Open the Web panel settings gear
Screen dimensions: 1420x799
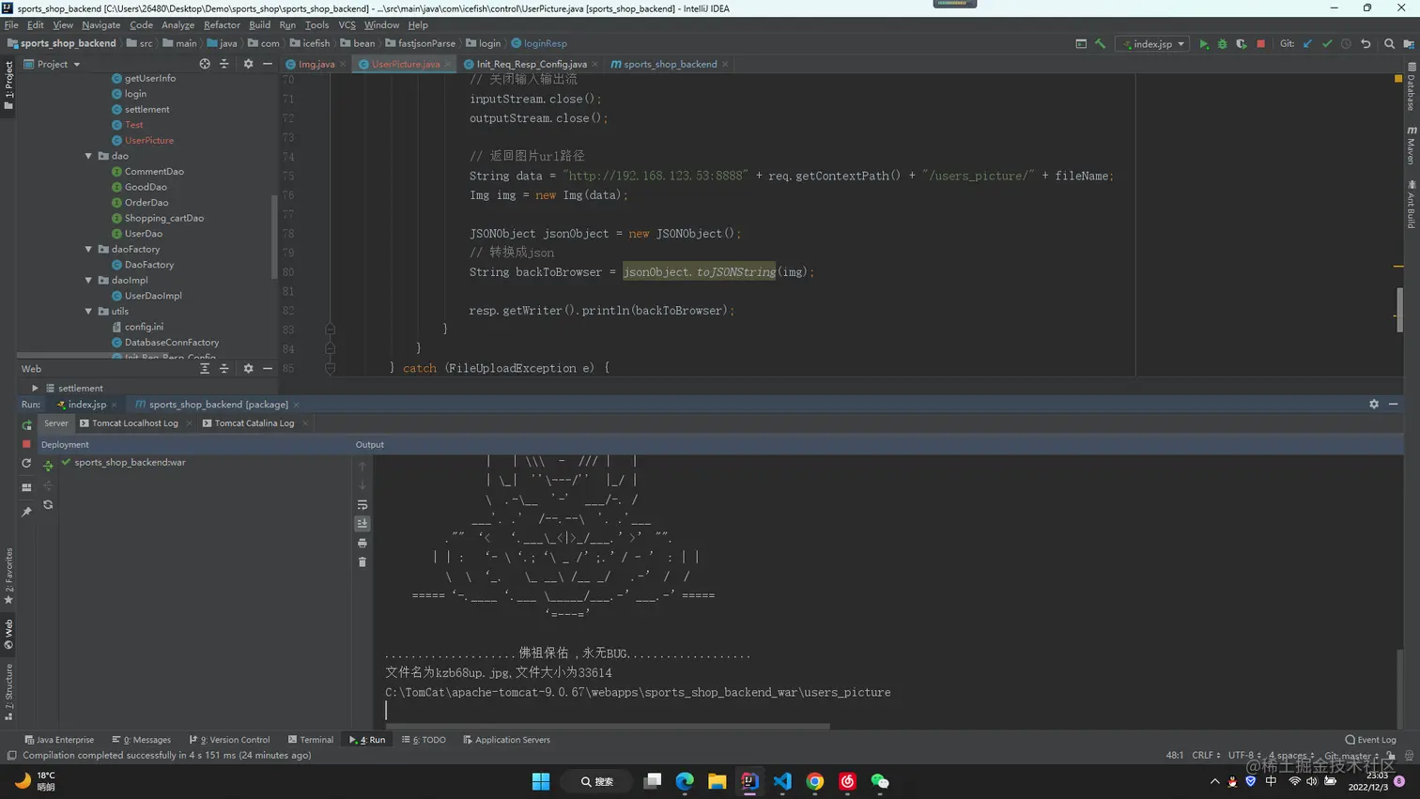pos(248,369)
